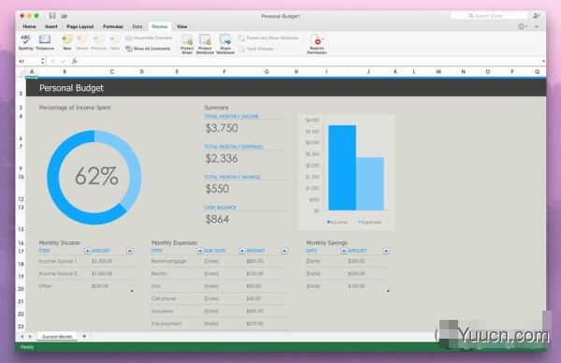Click the Protect Workbook icon
Image resolution: width=561 pixels, height=363 pixels.
(205, 44)
